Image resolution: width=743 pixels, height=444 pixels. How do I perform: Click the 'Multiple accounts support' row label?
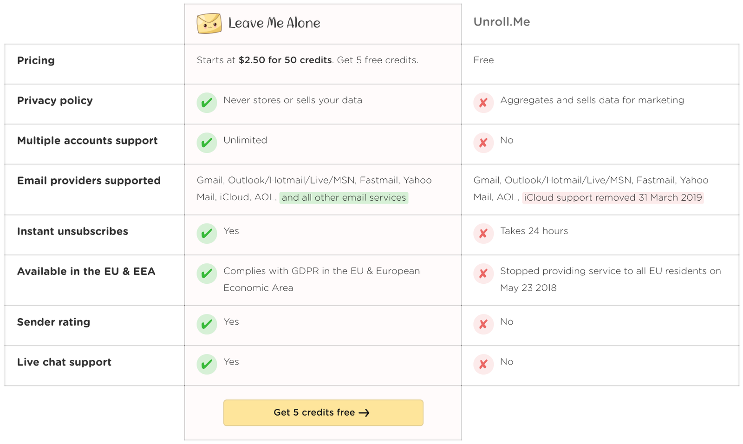click(87, 140)
